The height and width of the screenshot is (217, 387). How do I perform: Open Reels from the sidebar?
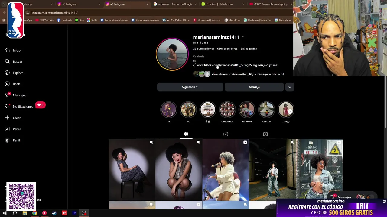tap(13, 84)
